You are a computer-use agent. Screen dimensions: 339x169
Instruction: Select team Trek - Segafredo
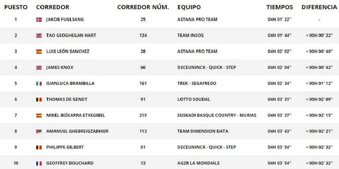197,83
